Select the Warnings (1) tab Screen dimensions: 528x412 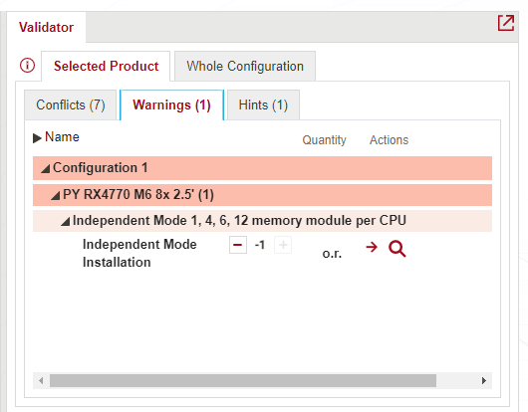[171, 104]
